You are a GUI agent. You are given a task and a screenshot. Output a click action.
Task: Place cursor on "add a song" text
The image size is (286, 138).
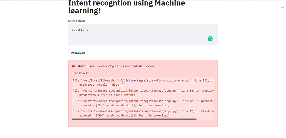[80, 30]
